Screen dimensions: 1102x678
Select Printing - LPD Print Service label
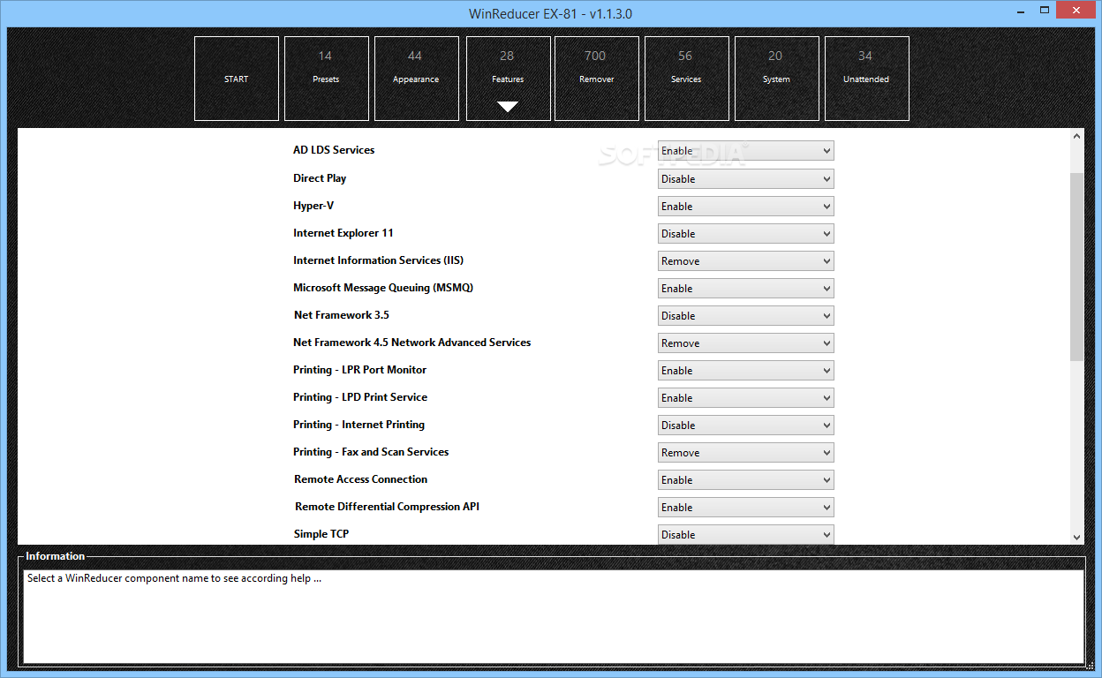(360, 397)
